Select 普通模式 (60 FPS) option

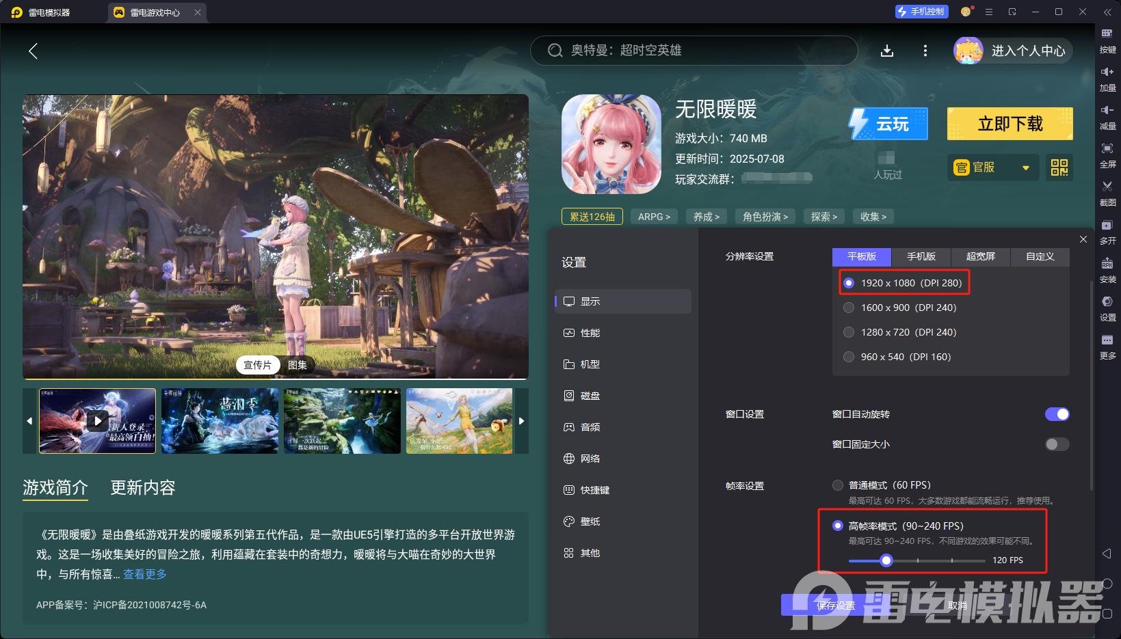(838, 485)
